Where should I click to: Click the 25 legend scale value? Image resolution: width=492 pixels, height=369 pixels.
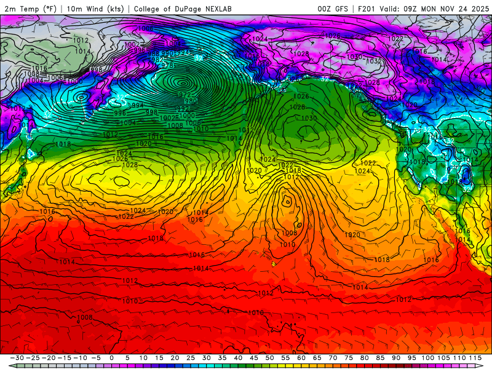pyautogui.click(x=191, y=358)
